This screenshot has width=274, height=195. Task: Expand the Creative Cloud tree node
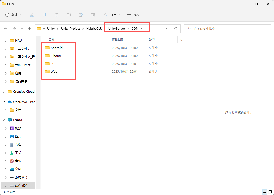[4, 92]
